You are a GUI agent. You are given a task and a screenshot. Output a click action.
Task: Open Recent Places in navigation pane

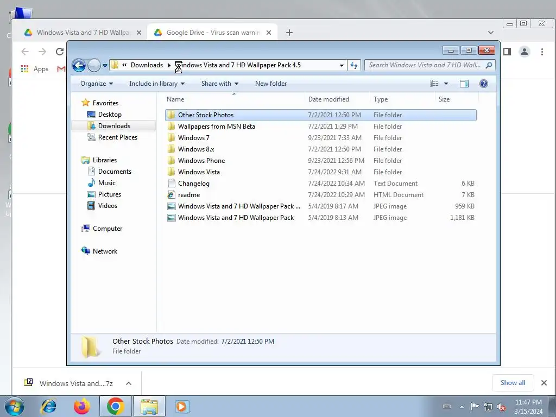[118, 137]
